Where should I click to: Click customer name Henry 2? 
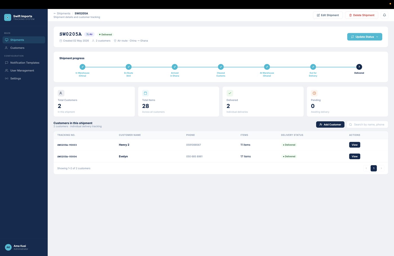click(124, 145)
